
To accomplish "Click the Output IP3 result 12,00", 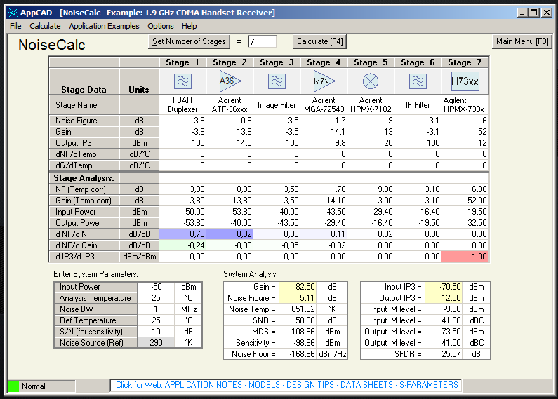I will 444,298.
